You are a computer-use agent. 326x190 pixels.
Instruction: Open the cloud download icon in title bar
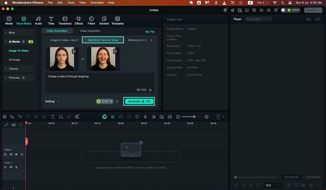(x=262, y=10)
